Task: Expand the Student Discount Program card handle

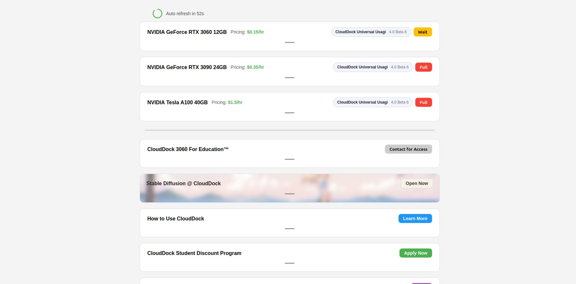Action: 289,263
